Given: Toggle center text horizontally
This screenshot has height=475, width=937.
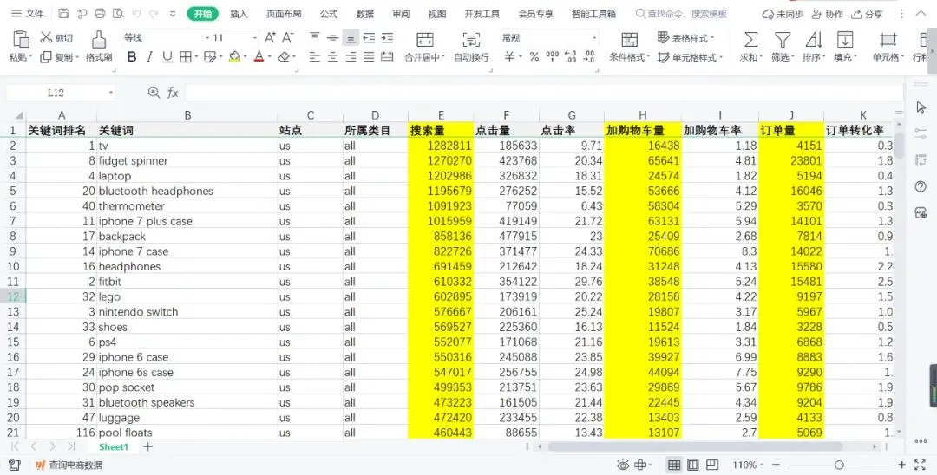Looking at the screenshot, I should point(333,56).
